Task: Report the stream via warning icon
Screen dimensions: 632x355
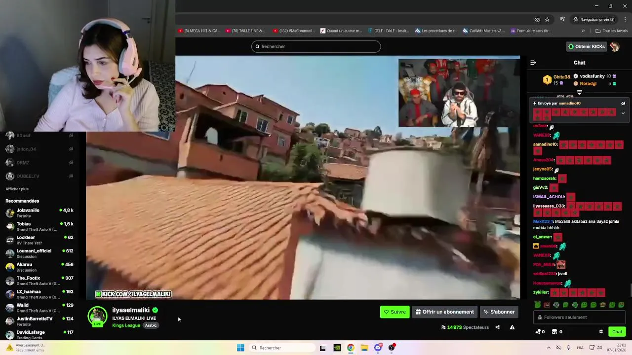Action: [x=512, y=327]
